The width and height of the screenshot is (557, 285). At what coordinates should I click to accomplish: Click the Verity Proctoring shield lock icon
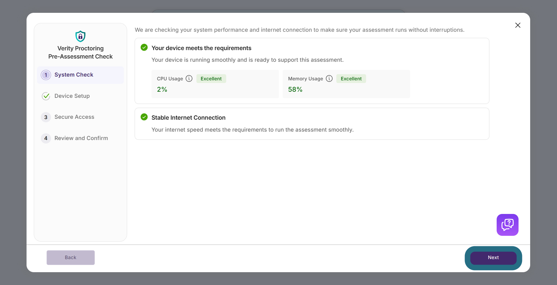(80, 36)
